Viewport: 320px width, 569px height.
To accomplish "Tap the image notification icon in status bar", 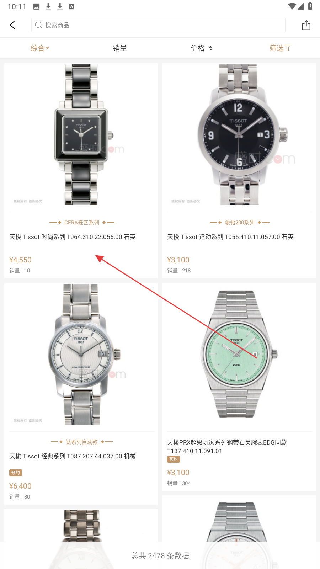I will click(36, 6).
